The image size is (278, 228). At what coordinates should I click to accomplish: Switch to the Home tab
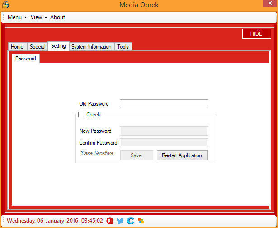coord(17,47)
